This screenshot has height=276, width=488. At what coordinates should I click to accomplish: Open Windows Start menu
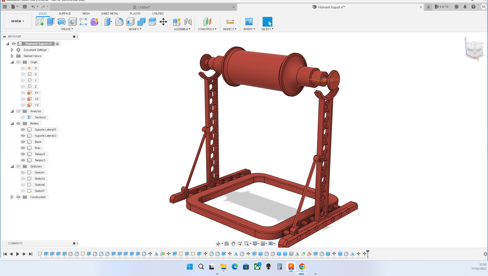[190, 267]
